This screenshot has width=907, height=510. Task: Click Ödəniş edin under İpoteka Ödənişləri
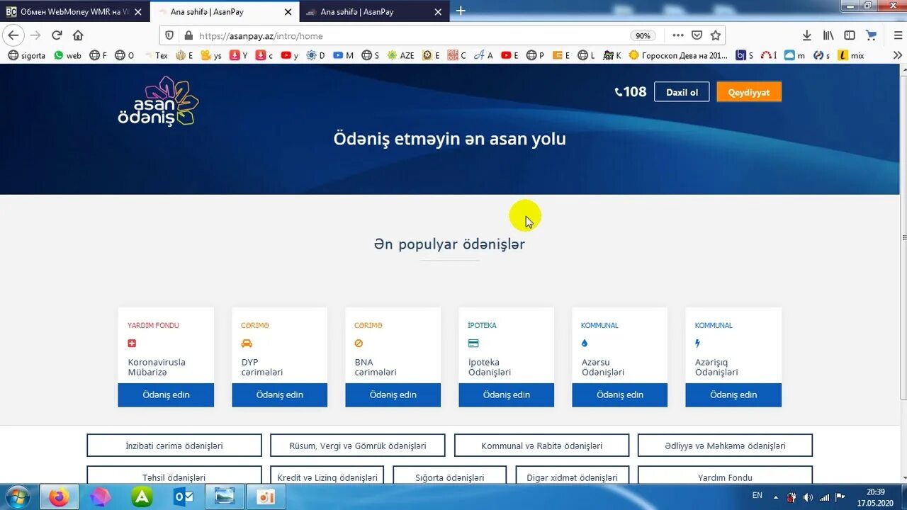pyautogui.click(x=506, y=395)
